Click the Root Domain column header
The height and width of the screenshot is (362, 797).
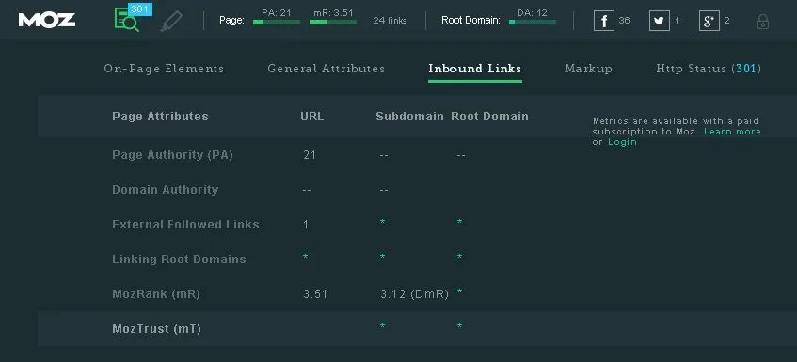(x=489, y=117)
